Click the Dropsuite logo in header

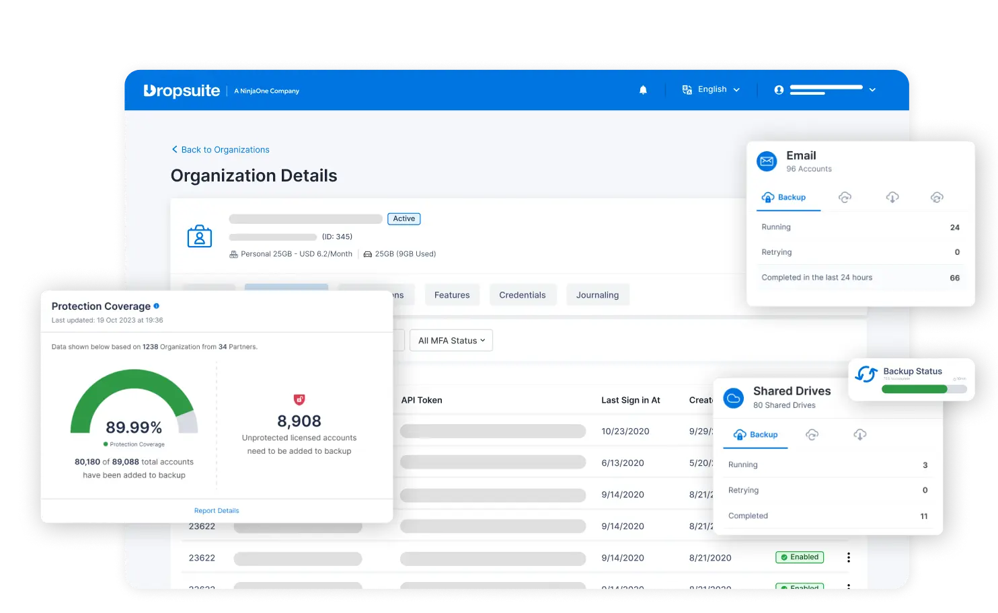[x=182, y=91]
